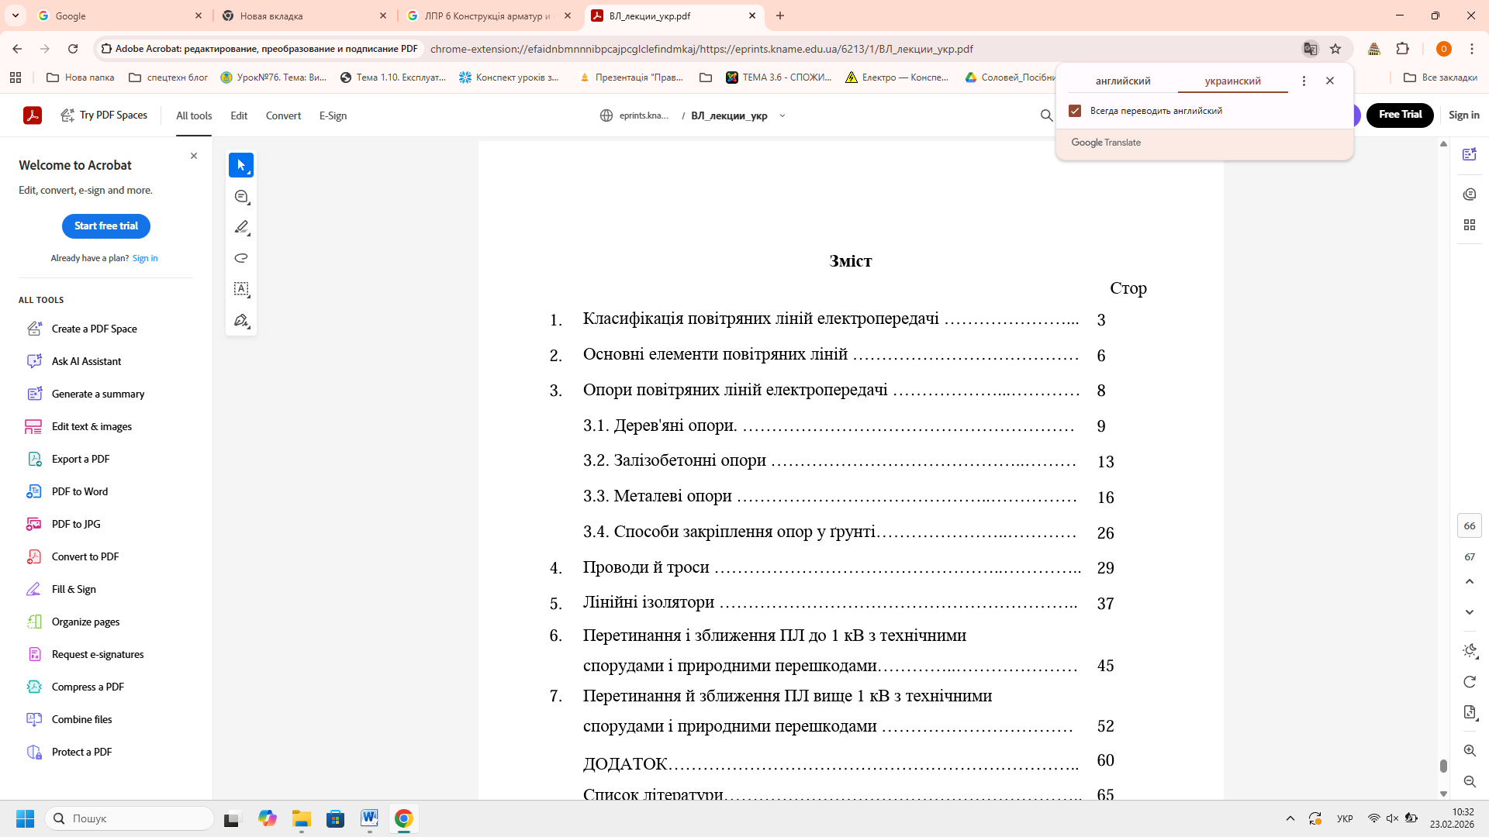The image size is (1489, 837).
Task: Open the E-Sign menu
Action: pyautogui.click(x=333, y=115)
